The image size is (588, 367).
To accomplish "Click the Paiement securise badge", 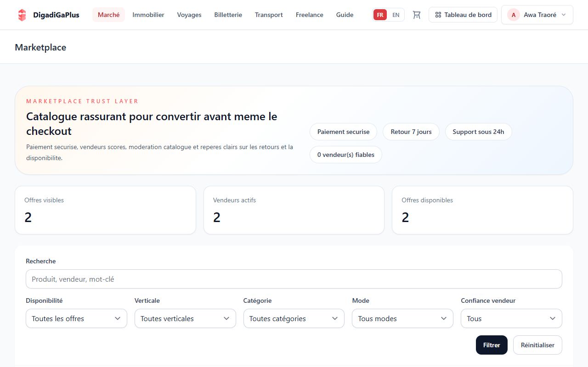I will click(343, 132).
